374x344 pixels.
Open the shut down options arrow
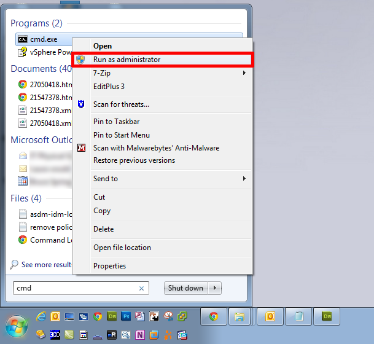tap(215, 288)
